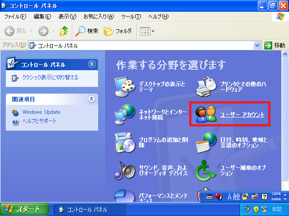289x216 pixels.
Task: Click the vertical scrollbar thumb
Action: click(285, 119)
